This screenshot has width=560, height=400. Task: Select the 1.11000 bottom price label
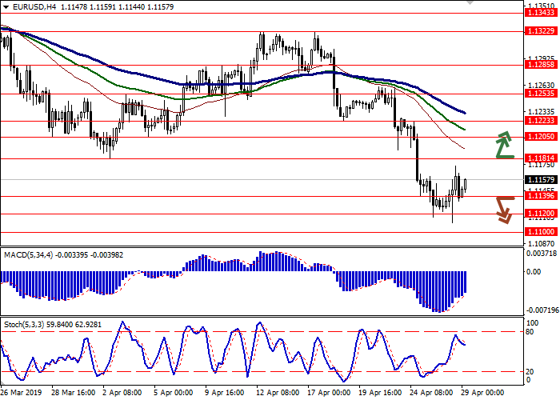(x=541, y=231)
